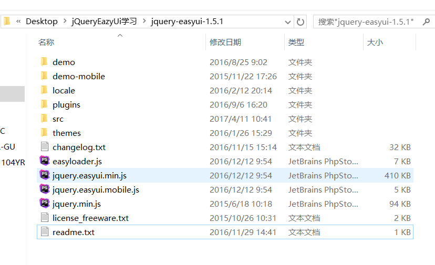Select the locale folder name
Screen dimensions: 435x265
[x=64, y=90]
